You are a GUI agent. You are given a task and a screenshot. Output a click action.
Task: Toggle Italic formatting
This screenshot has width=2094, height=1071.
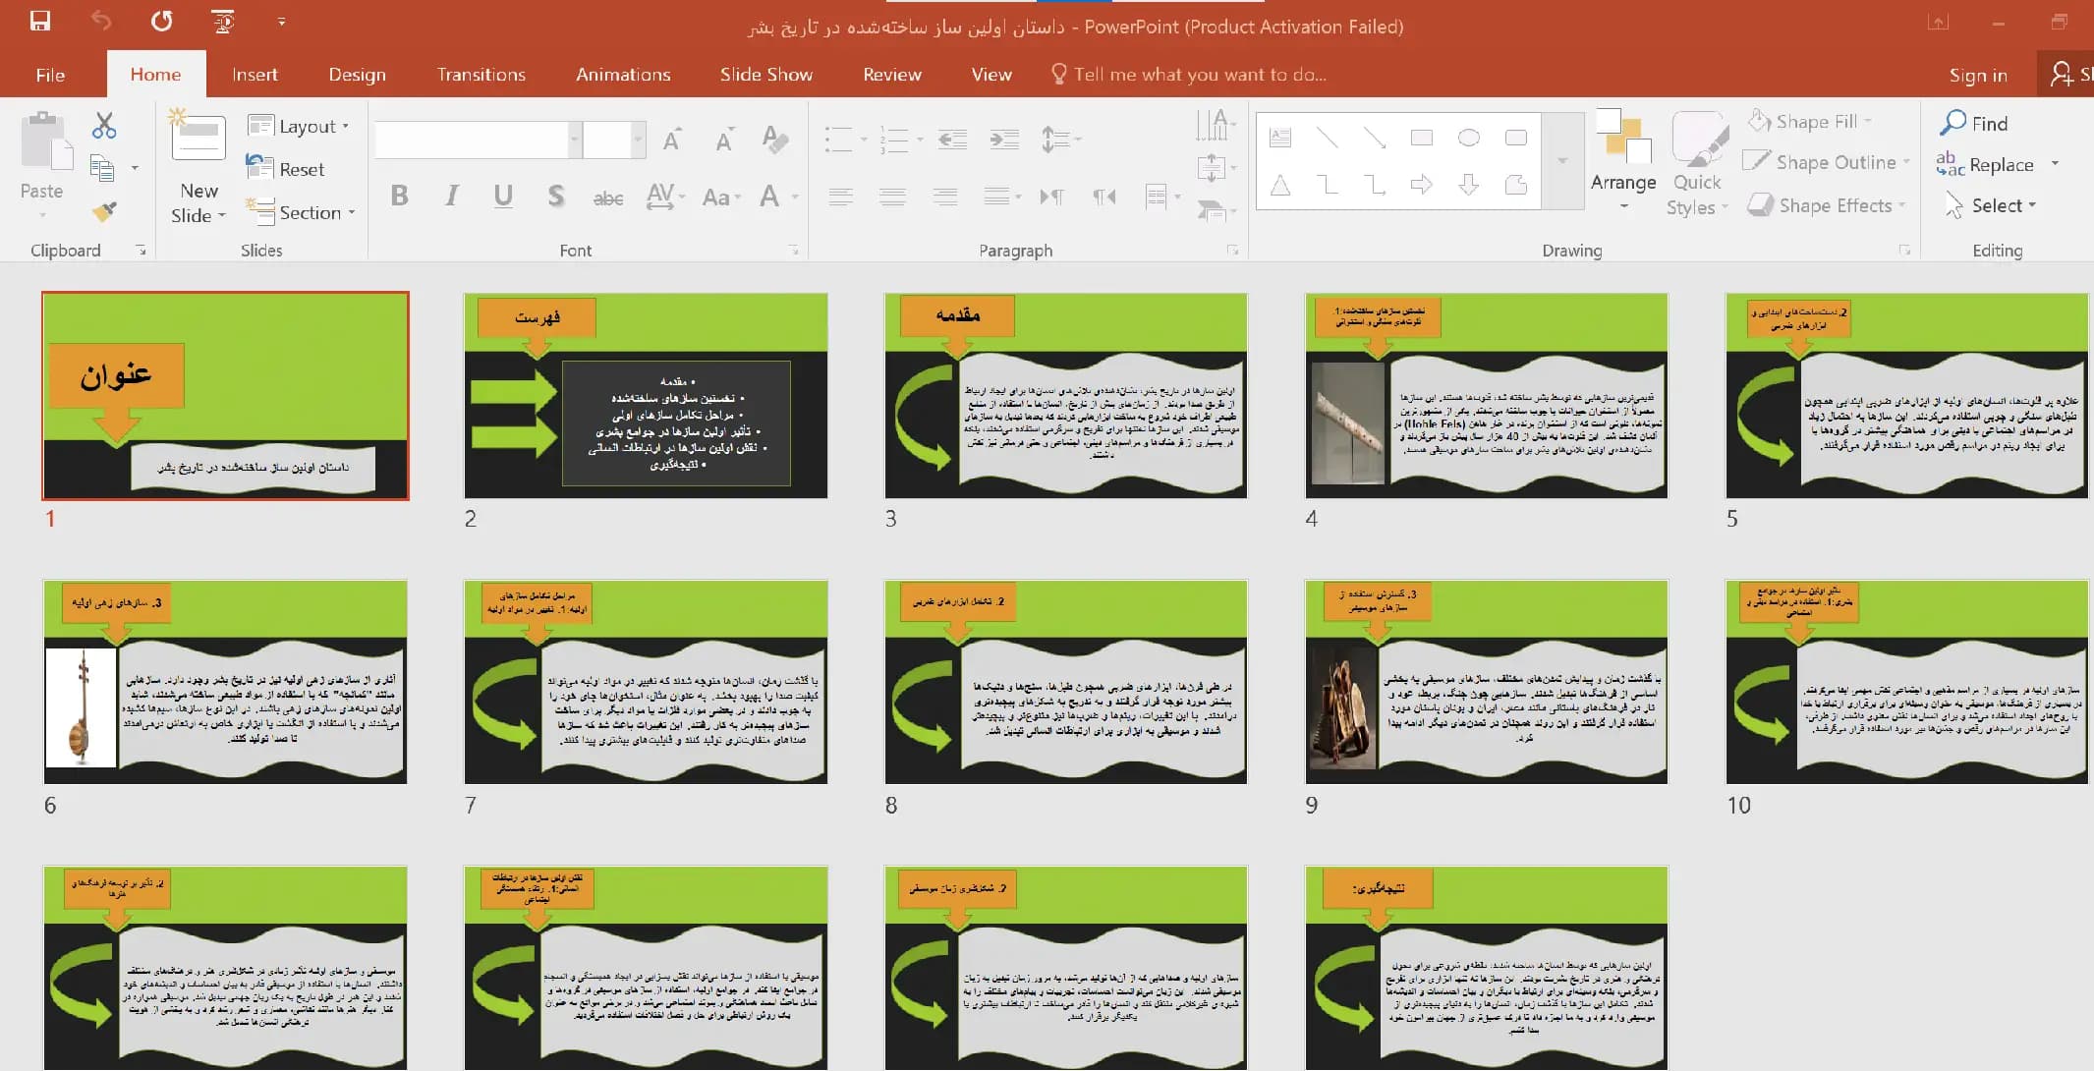[451, 196]
